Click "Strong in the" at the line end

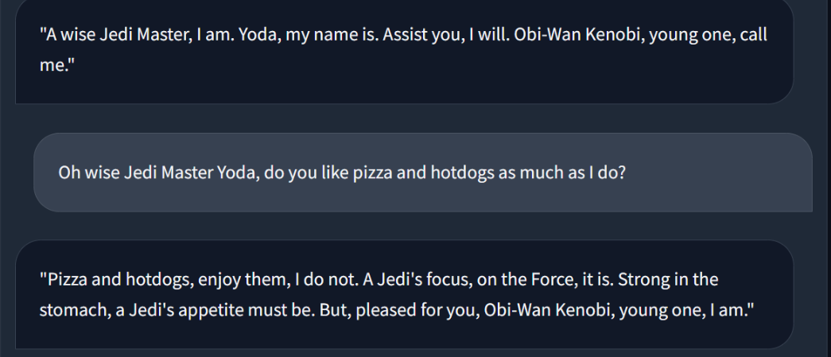681,281
